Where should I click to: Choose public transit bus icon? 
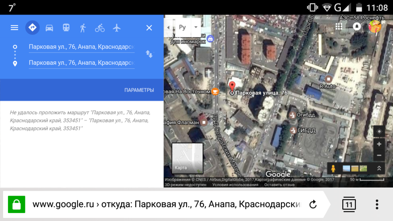[x=66, y=28]
